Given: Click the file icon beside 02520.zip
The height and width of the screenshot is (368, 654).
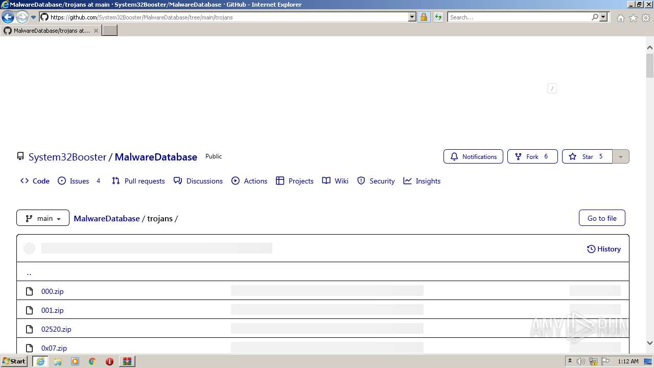Looking at the screenshot, I should (x=30, y=329).
